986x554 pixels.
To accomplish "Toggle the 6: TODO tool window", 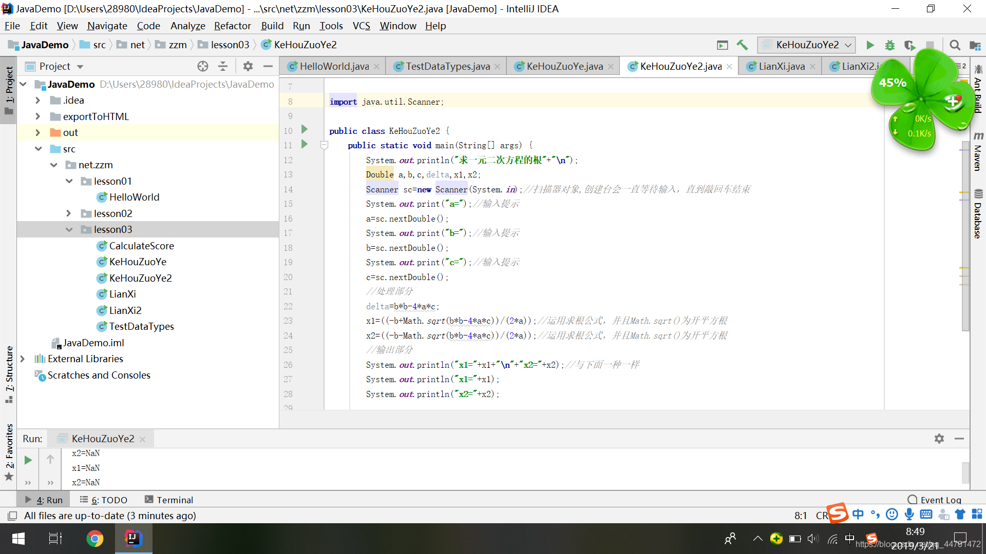I will point(103,500).
